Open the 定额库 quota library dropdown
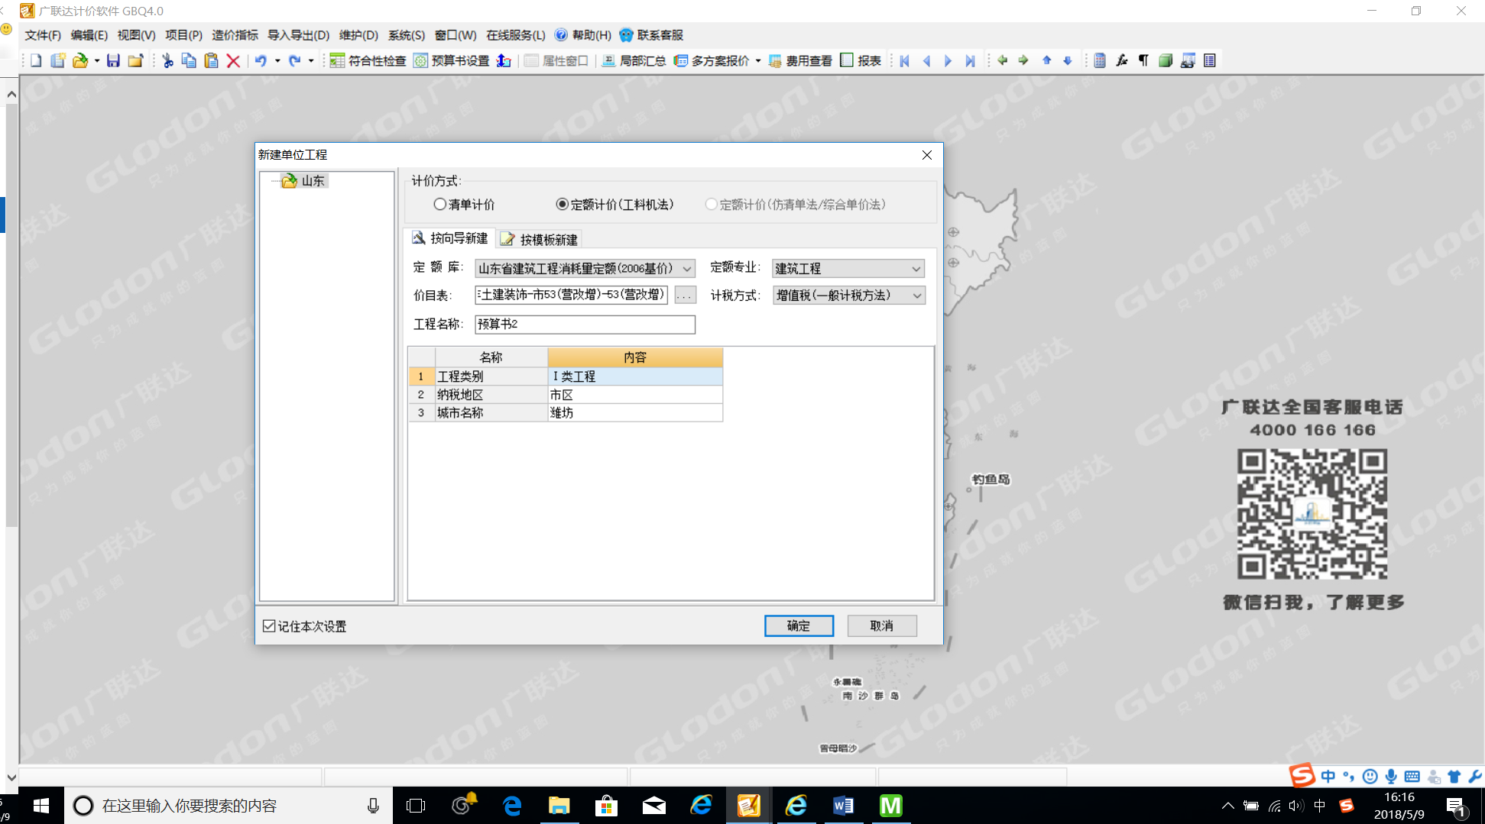The image size is (1485, 824). pos(686,269)
